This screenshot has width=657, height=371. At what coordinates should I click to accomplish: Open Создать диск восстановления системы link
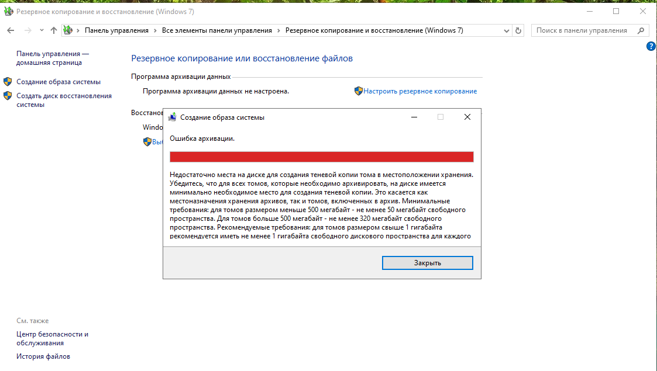[x=64, y=100]
